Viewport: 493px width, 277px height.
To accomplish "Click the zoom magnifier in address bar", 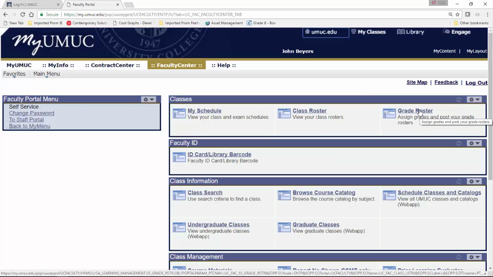I will click(450, 14).
